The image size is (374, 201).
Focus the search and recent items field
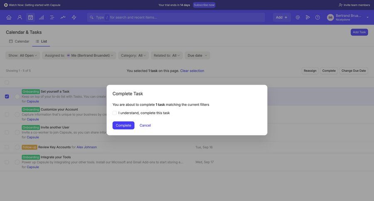[x=176, y=17]
